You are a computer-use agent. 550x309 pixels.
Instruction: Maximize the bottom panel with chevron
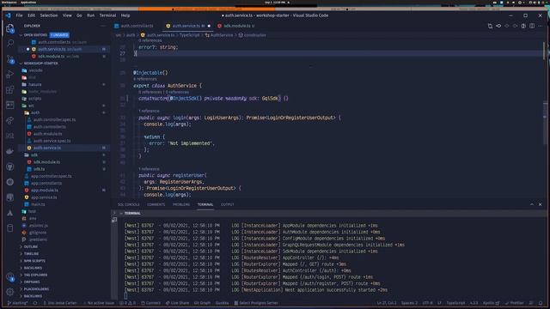[x=532, y=204]
